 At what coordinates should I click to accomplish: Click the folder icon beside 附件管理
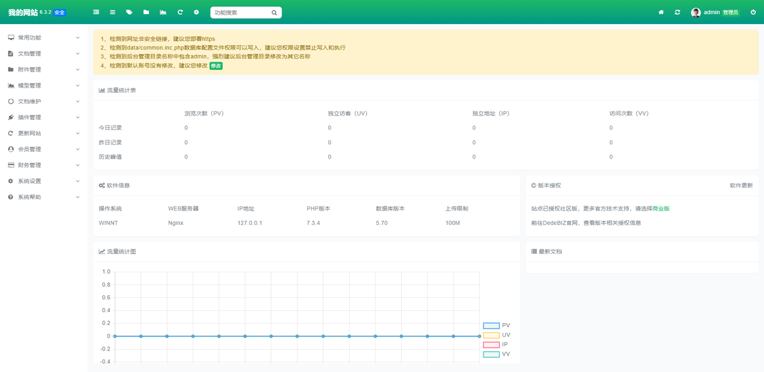pyautogui.click(x=11, y=69)
